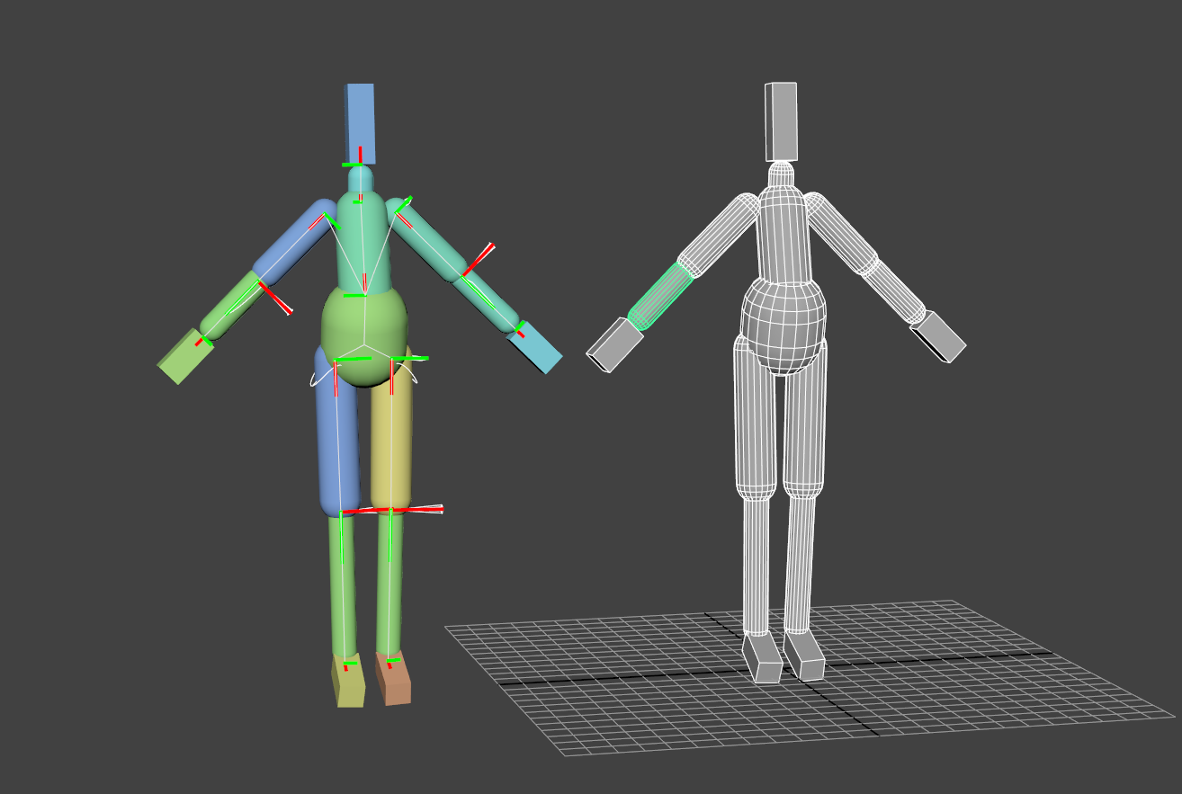Select the yellow thigh on the colored rig
This screenshot has width=1182, height=794.
[392, 441]
